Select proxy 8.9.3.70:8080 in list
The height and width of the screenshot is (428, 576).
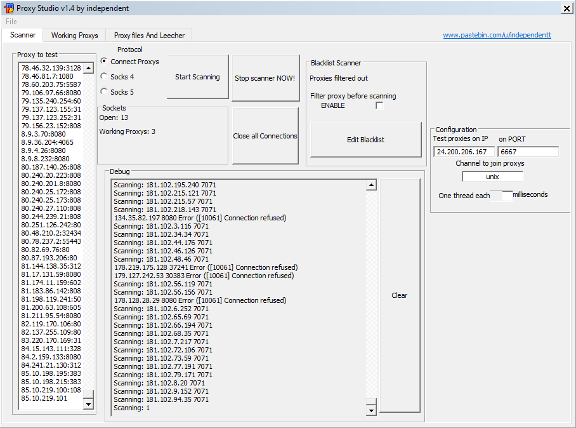point(43,134)
